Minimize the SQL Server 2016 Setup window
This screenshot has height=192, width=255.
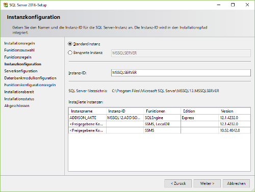(x=219, y=5)
